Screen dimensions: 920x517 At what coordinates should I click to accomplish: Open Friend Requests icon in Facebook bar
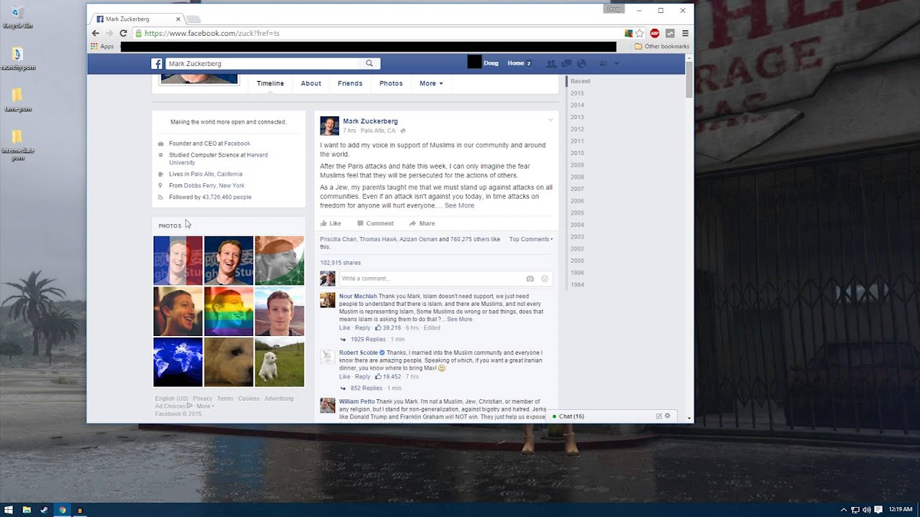(x=551, y=63)
